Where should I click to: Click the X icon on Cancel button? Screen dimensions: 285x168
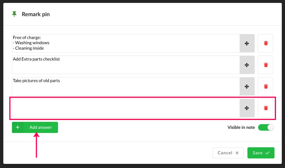pos(237,153)
